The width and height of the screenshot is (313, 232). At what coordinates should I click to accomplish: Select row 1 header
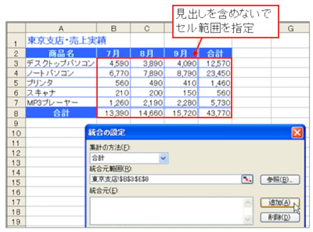click(x=16, y=41)
